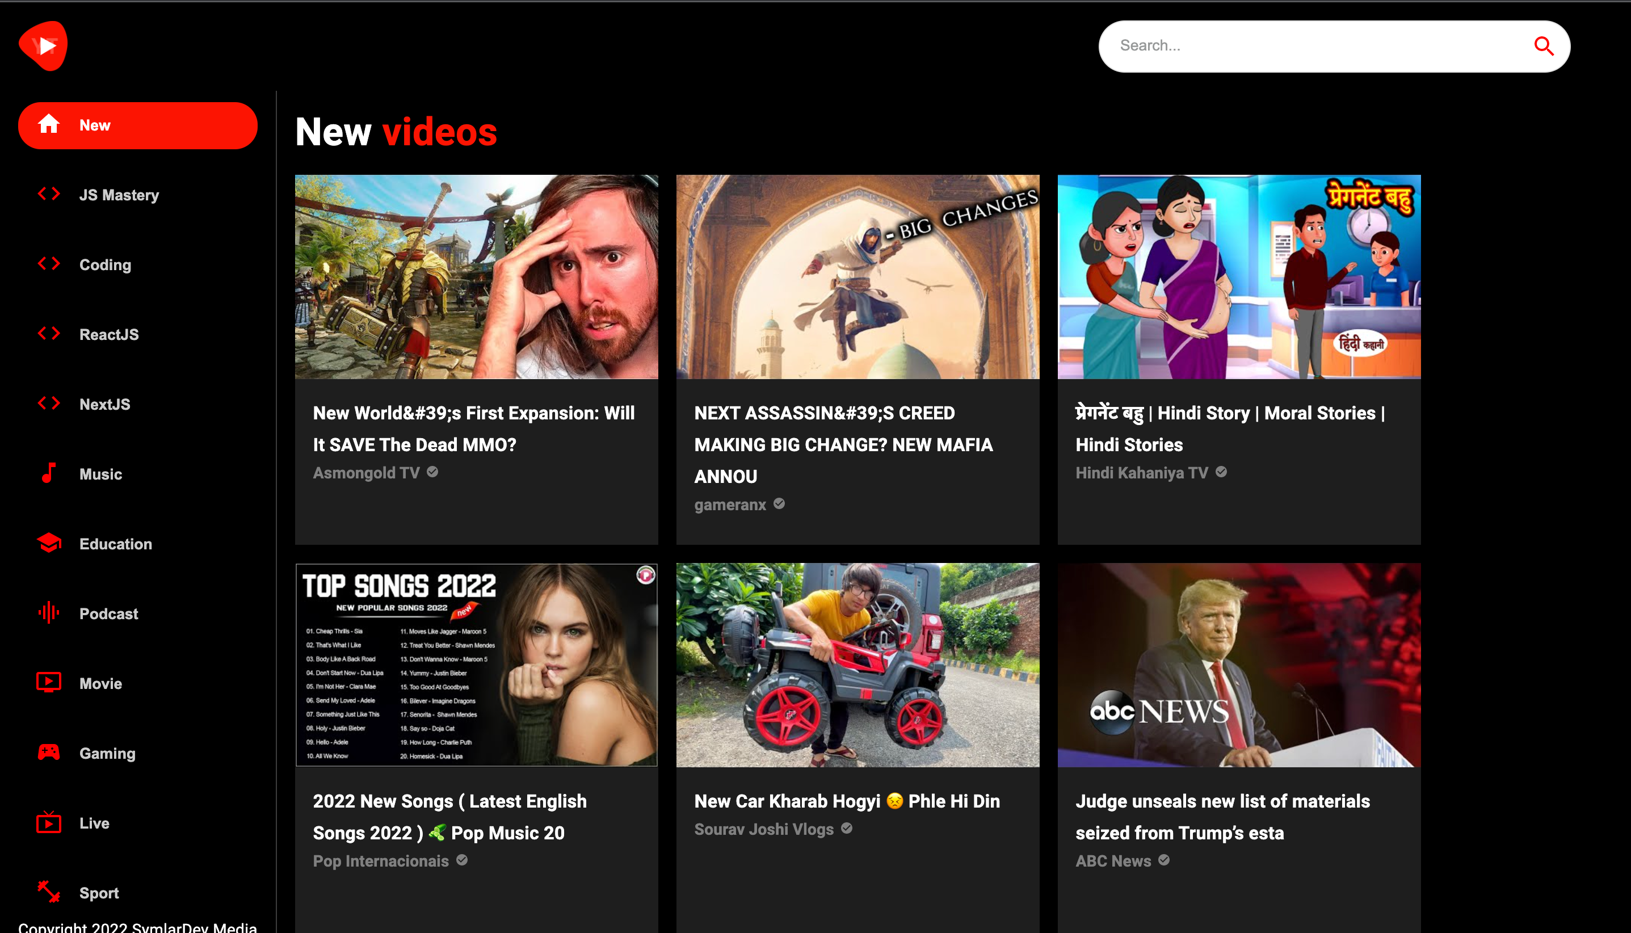Click the Judge unseals new list title
The width and height of the screenshot is (1631, 933).
click(1222, 817)
